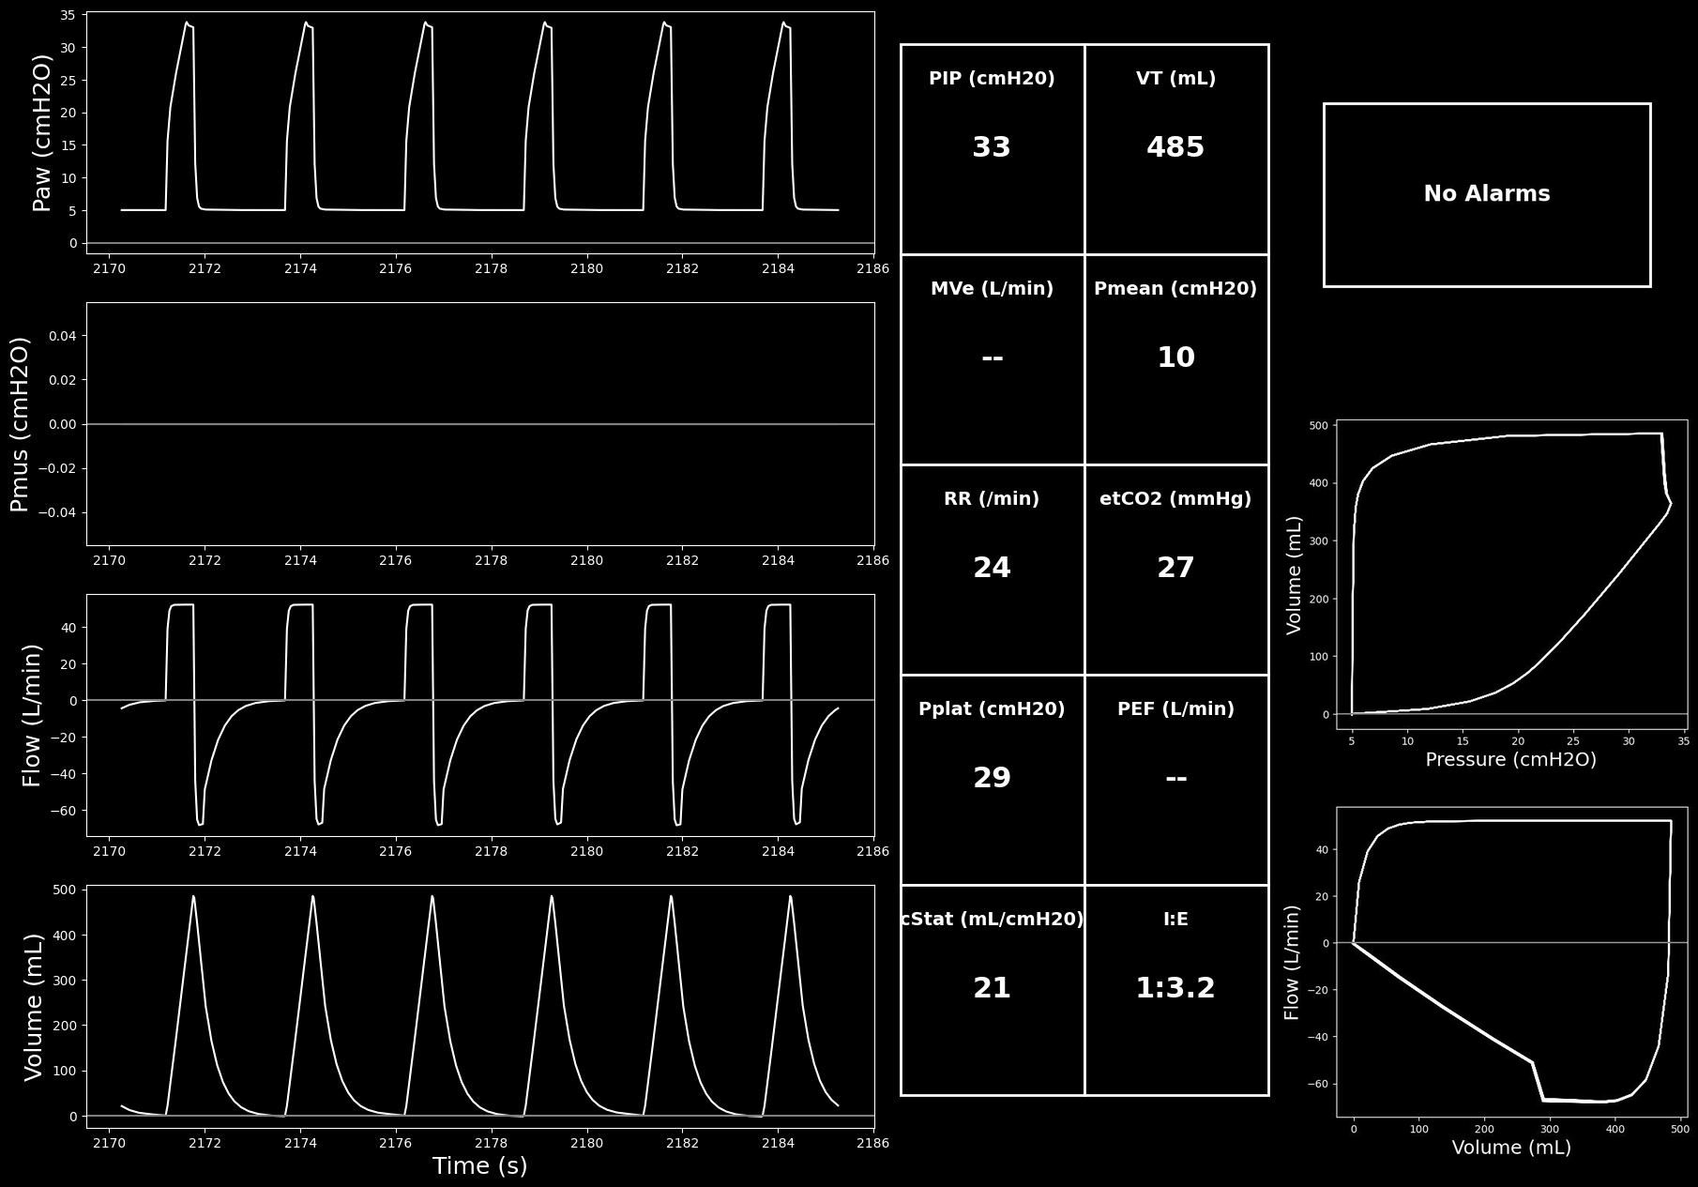Click the flow-volume loop plot
Image resolution: width=1698 pixels, height=1187 pixels.
click(x=1511, y=962)
